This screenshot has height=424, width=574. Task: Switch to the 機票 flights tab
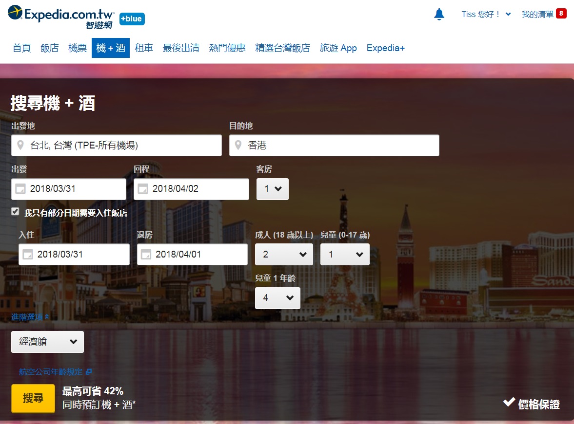click(78, 48)
